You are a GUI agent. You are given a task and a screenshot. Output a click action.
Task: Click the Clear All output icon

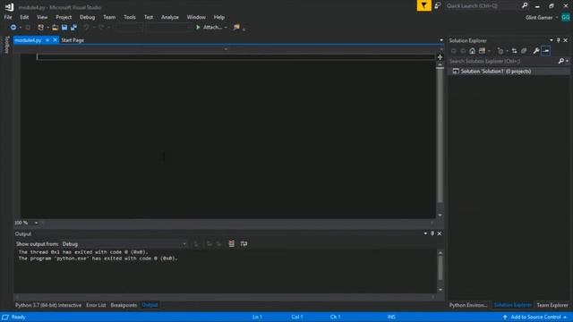click(x=231, y=244)
